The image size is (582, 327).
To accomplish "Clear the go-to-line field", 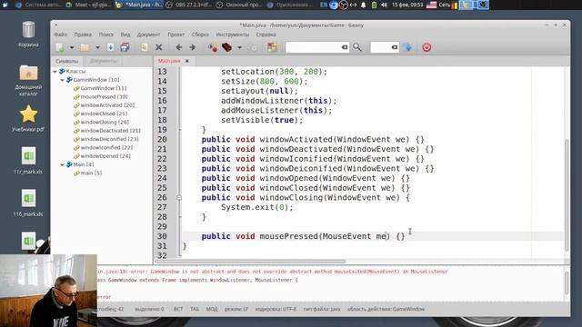I will [395, 47].
